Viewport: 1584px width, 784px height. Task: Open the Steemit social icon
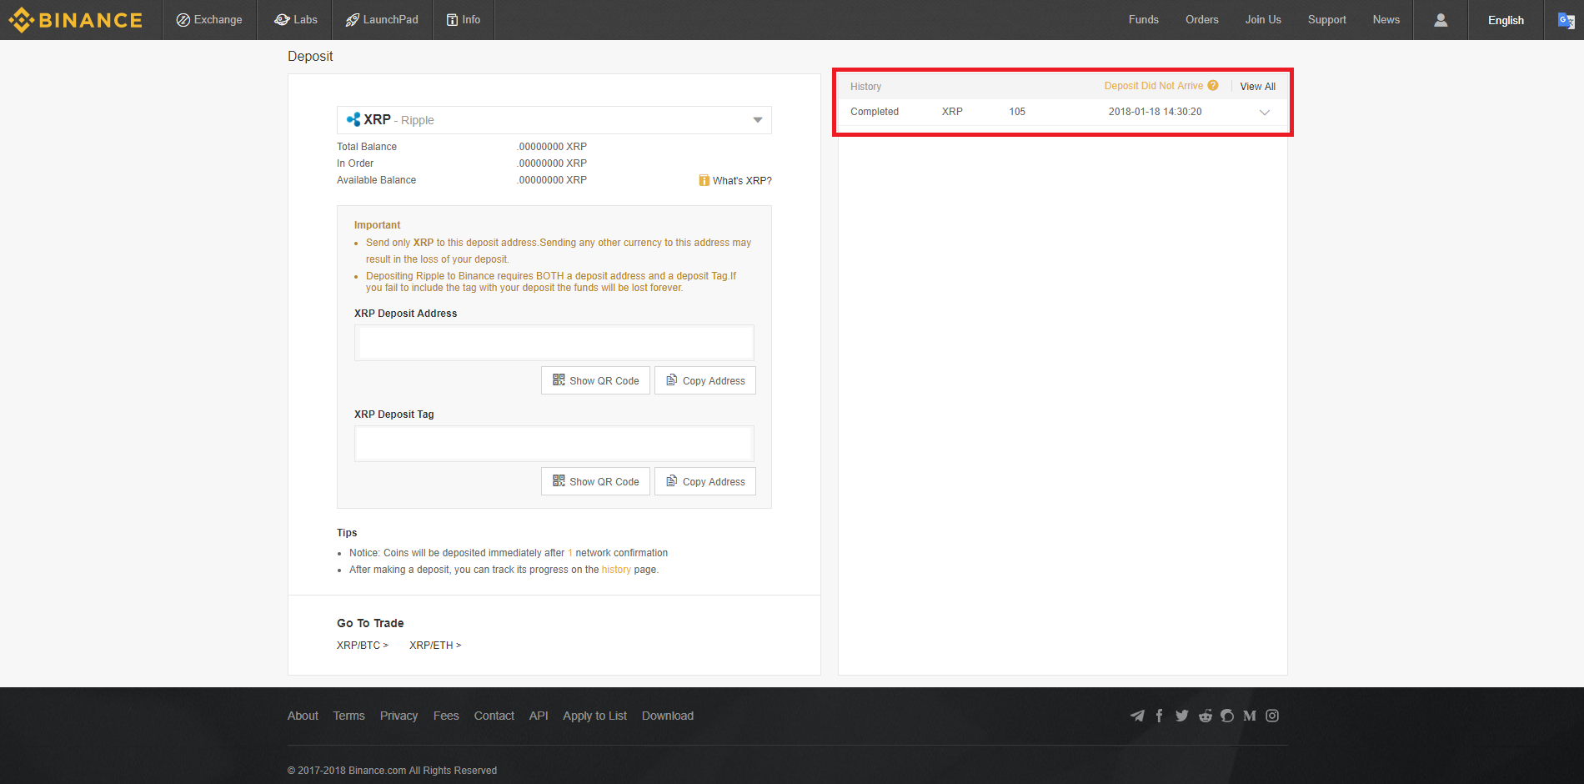tap(1227, 716)
